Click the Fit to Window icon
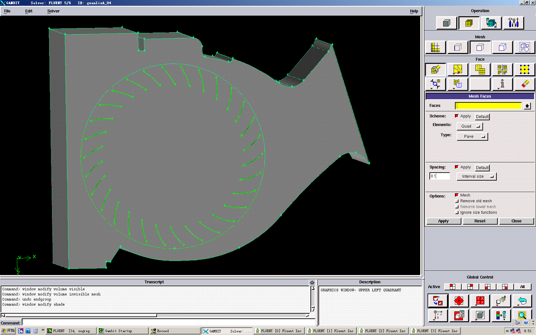The image size is (536, 335). pyautogui.click(x=438, y=301)
